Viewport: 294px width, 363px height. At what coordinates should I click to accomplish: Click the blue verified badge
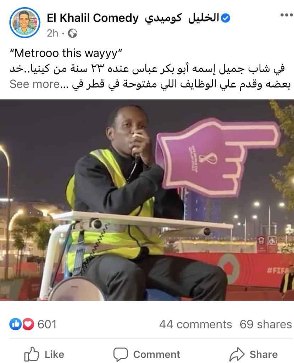click(x=225, y=18)
